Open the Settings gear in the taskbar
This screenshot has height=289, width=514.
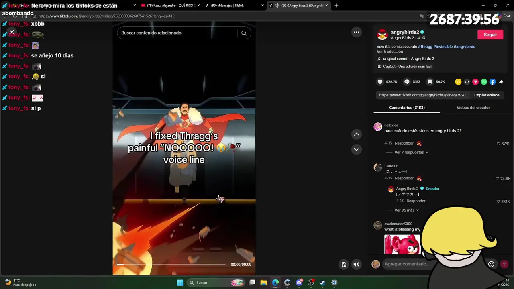point(334,283)
